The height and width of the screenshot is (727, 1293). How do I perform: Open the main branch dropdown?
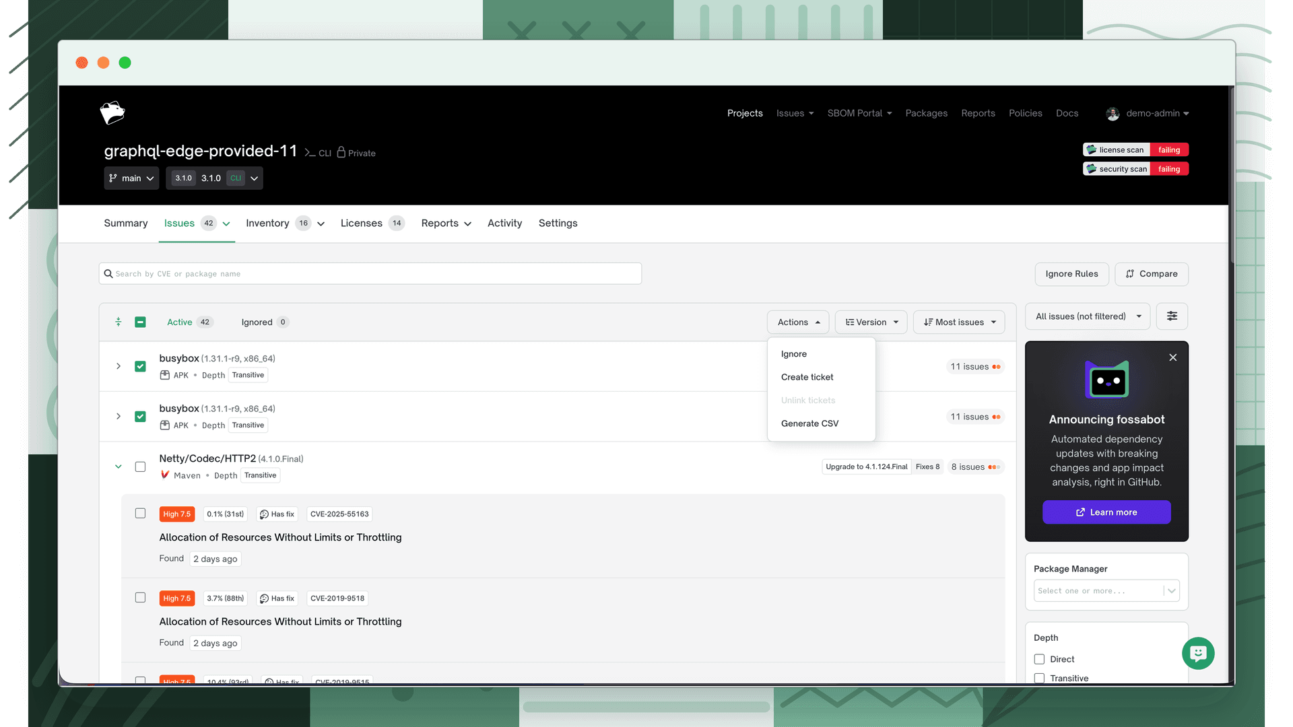coord(131,178)
